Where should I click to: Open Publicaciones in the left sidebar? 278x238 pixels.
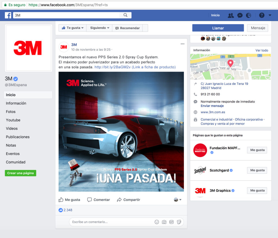(x=18, y=137)
